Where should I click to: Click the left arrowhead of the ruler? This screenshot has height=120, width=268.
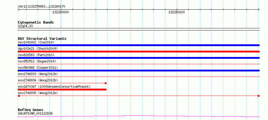(19, 10)
